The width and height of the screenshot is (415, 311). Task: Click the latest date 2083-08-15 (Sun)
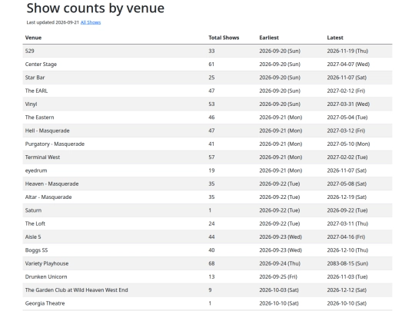pos(347,263)
